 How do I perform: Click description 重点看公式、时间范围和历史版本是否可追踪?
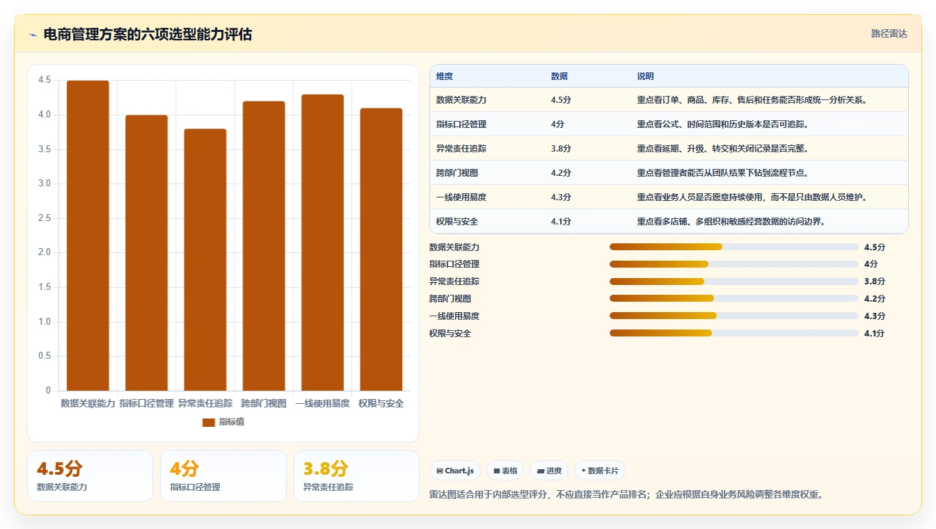click(x=724, y=124)
